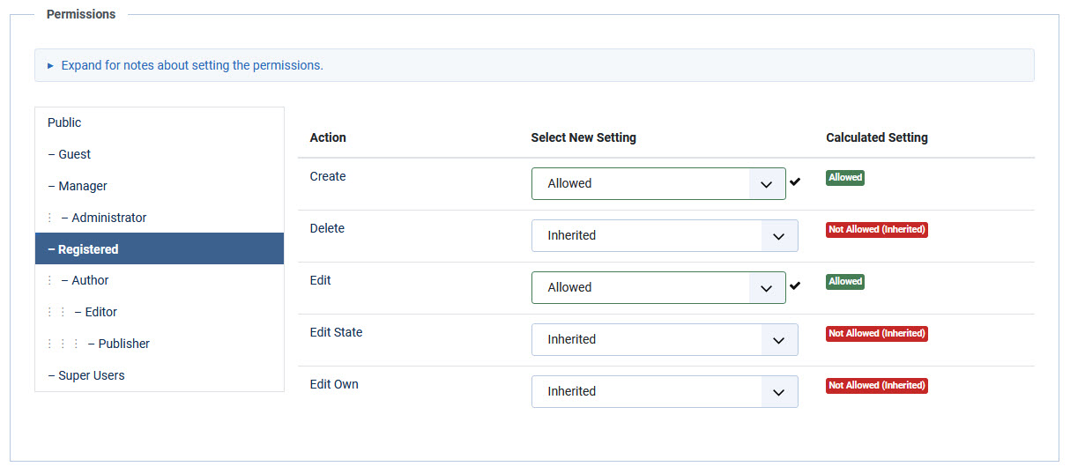Image resolution: width=1070 pixels, height=474 pixels.
Task: Expand notes about setting the permissions
Action: tap(191, 65)
